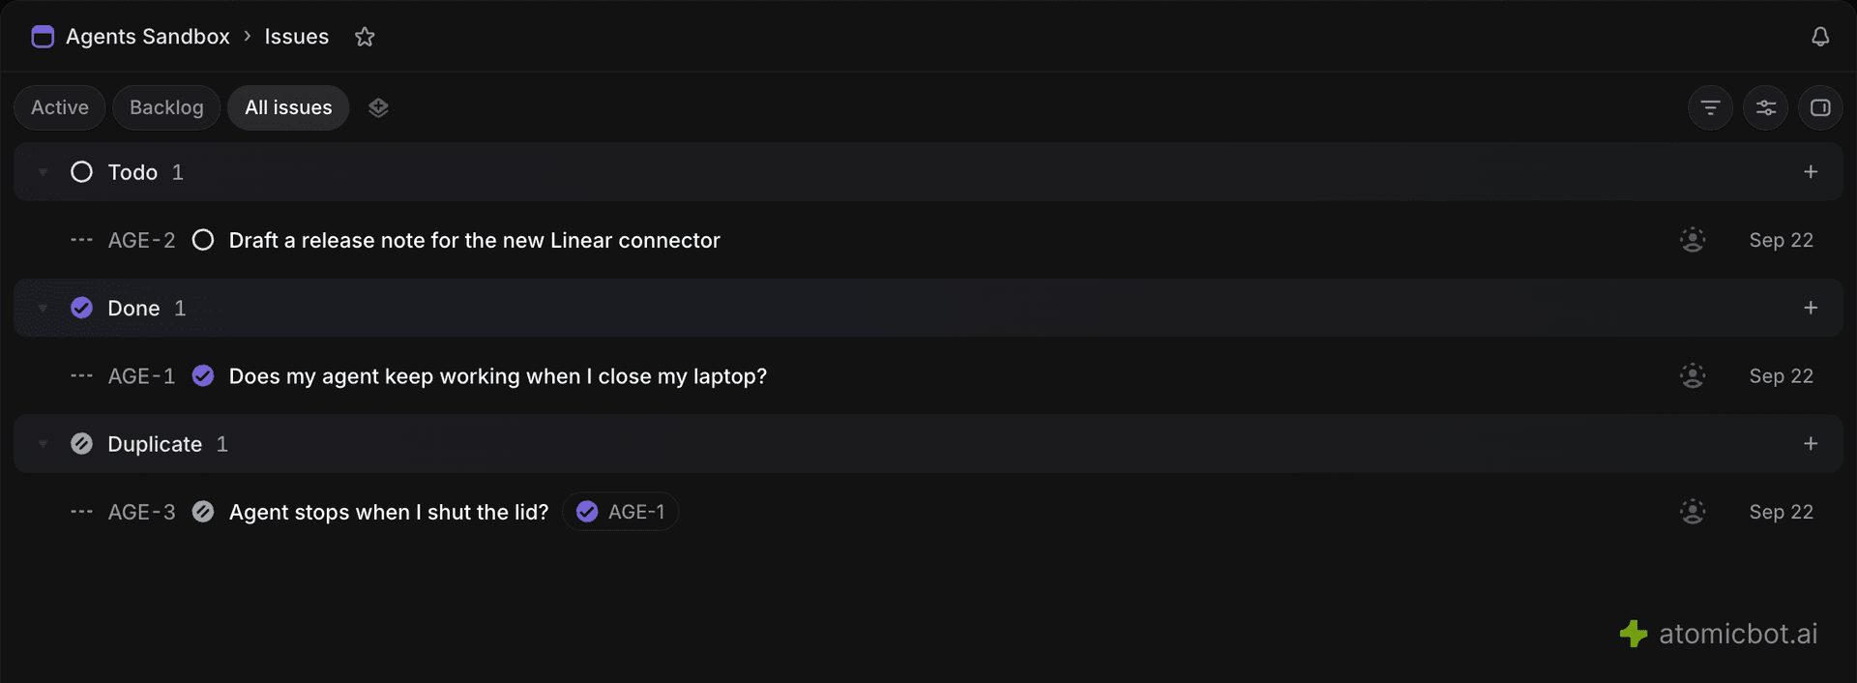Screen dimensions: 1857x683
Task: Open the notifications bell
Action: pyautogui.click(x=1820, y=37)
